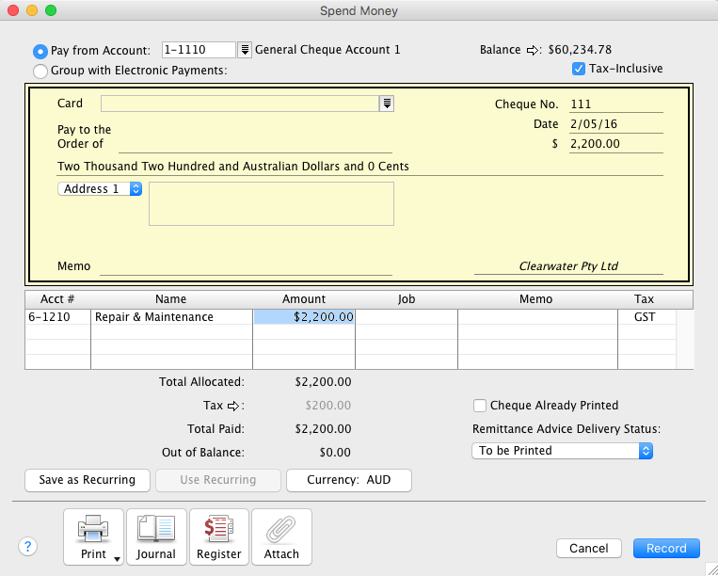This screenshot has height=576, width=718.
Task: Click the Cheque No. field
Action: click(x=615, y=104)
